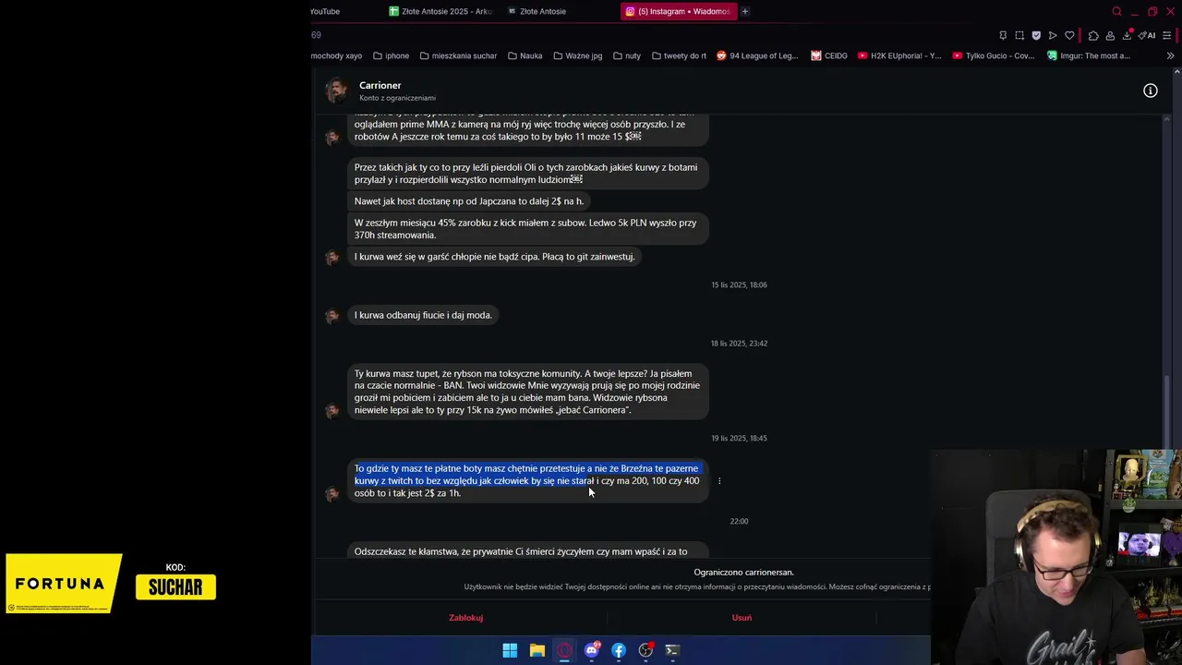This screenshot has height=665, width=1182.
Task: Click the Opera AI assistant icon
Action: click(x=1147, y=35)
